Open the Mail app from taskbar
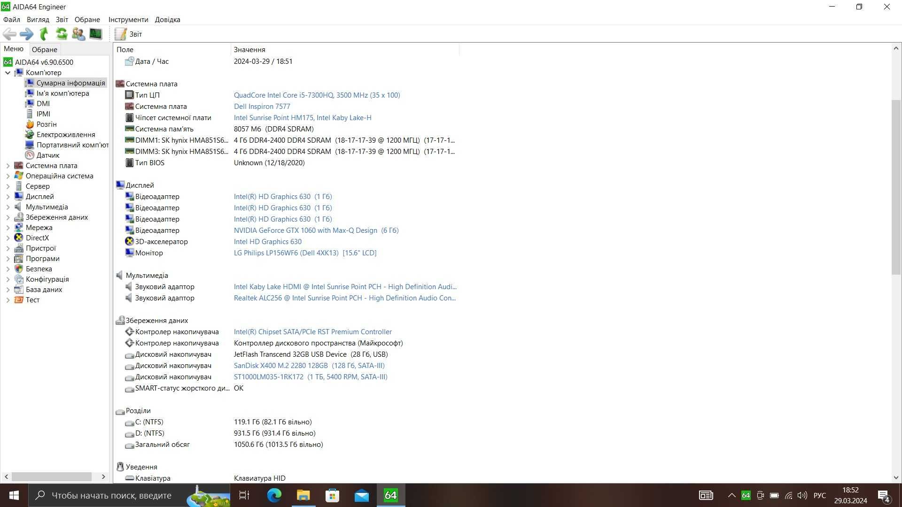 (x=362, y=495)
